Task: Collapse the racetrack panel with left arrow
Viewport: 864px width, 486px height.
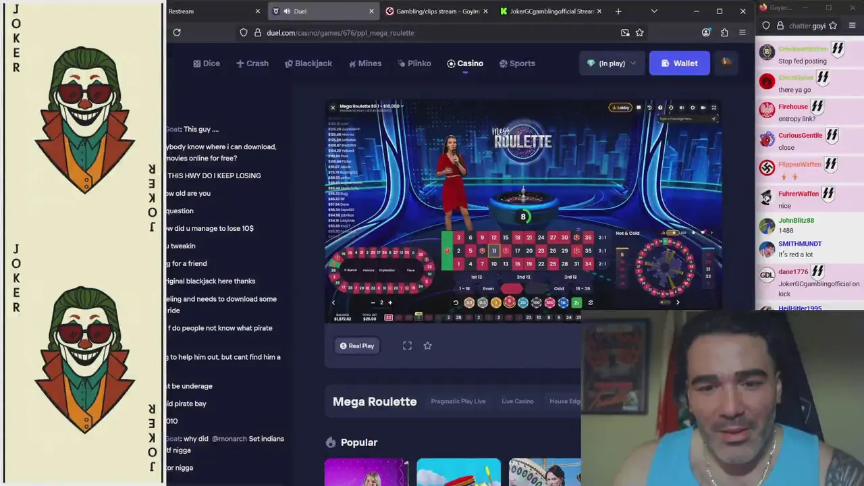Action: pyautogui.click(x=333, y=302)
